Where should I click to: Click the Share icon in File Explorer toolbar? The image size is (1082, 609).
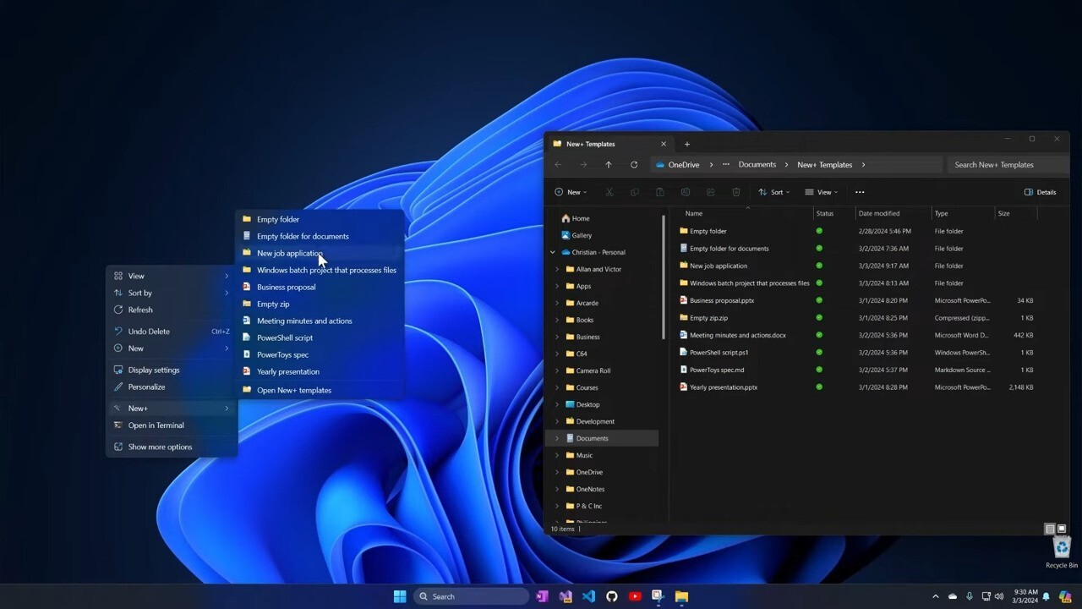pos(711,192)
